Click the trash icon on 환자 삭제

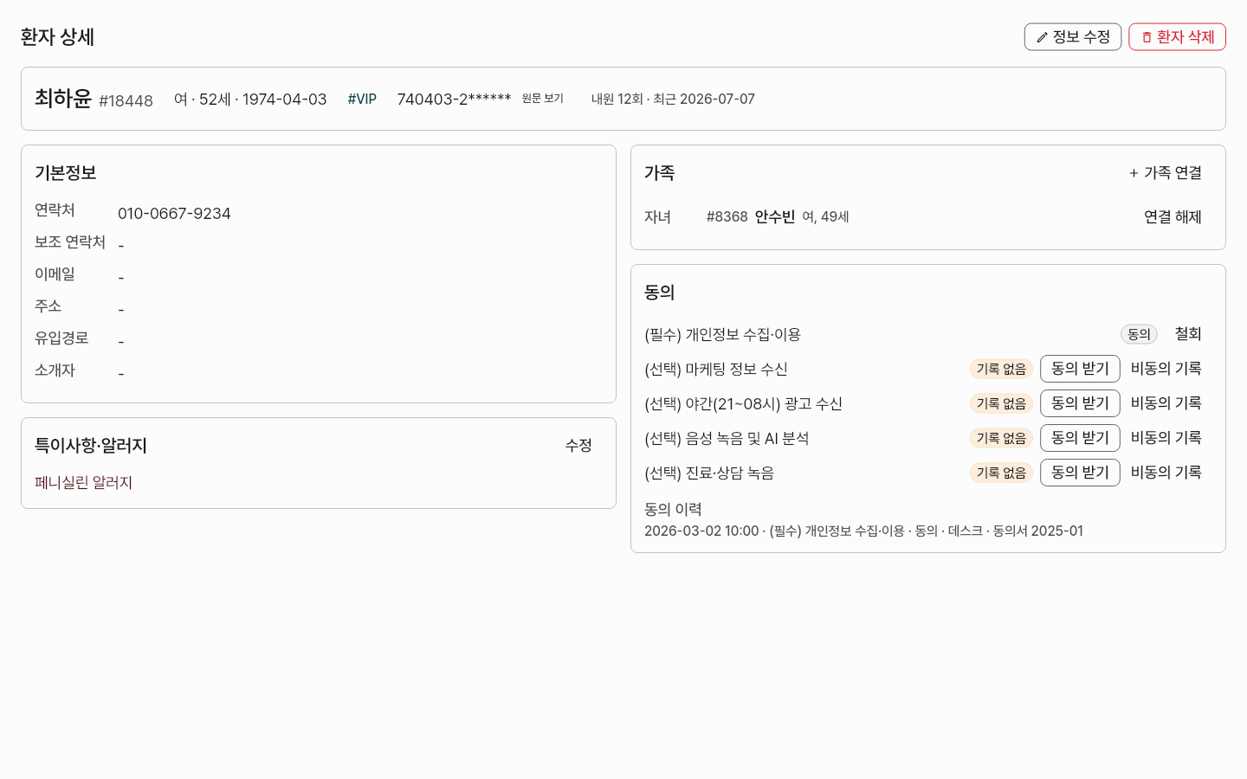(x=1147, y=37)
